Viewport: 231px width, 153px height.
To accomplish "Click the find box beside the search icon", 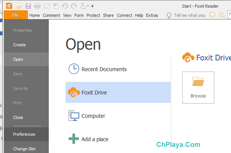I will click(x=229, y=15).
